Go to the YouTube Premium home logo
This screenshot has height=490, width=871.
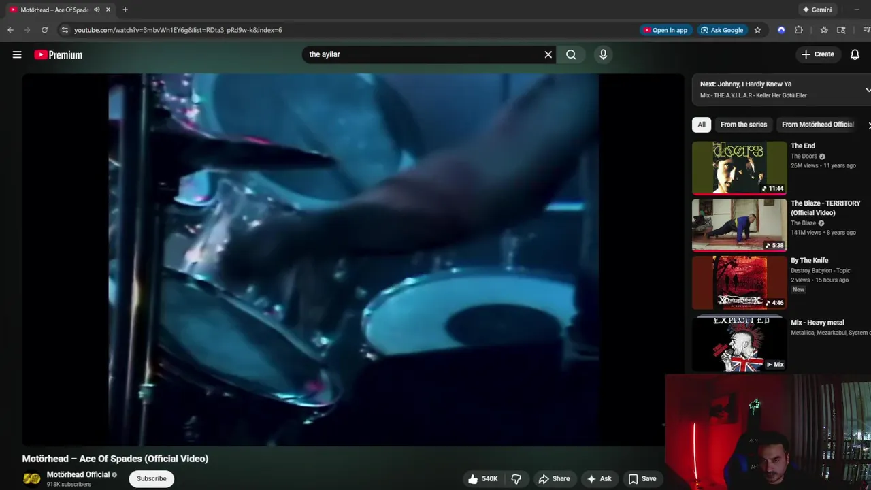59,55
